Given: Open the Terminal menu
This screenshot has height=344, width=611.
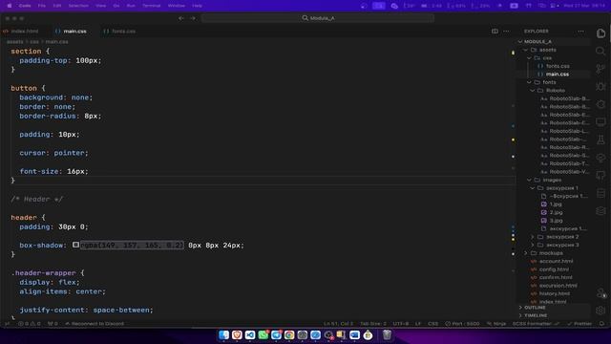Looking at the screenshot, I should pyautogui.click(x=151, y=6).
